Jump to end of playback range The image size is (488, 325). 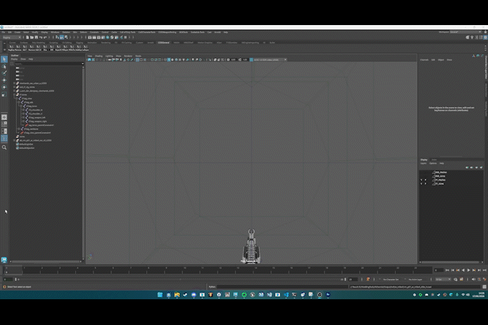[x=484, y=270]
